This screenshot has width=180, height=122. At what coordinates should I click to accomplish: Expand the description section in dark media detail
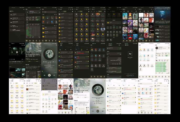click(x=40, y=65)
